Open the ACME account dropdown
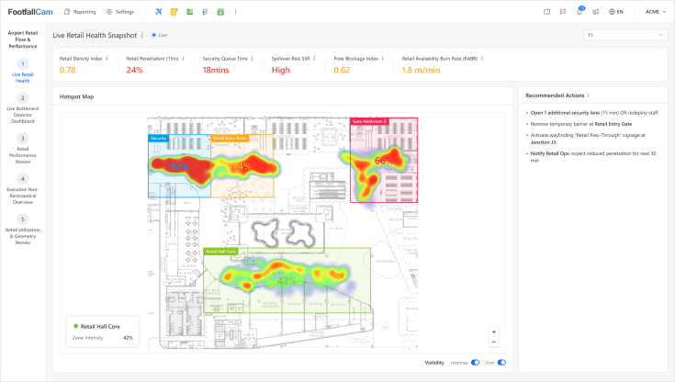Viewport: 675px width, 382px height. pos(656,12)
